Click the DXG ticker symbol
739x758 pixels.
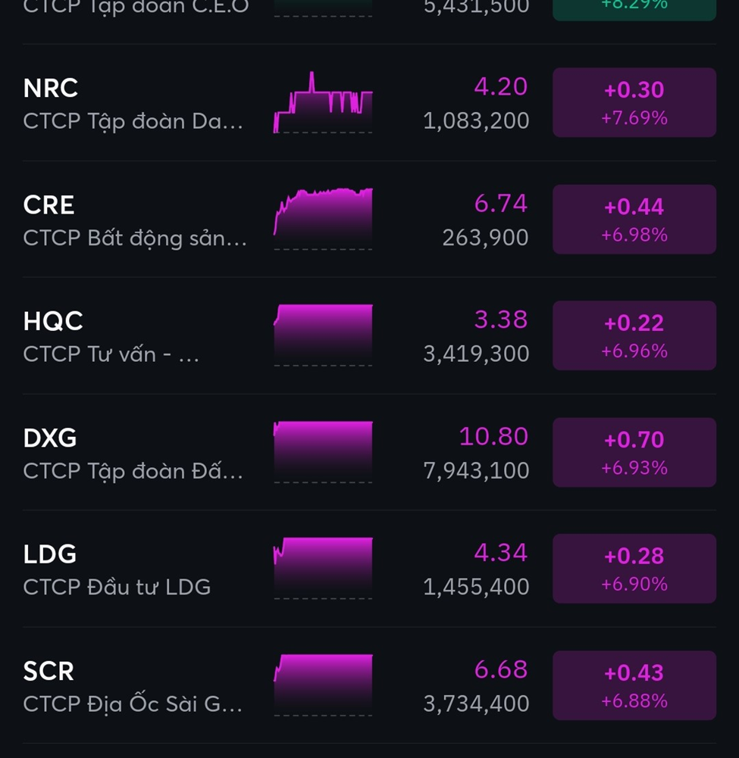pyautogui.click(x=50, y=438)
